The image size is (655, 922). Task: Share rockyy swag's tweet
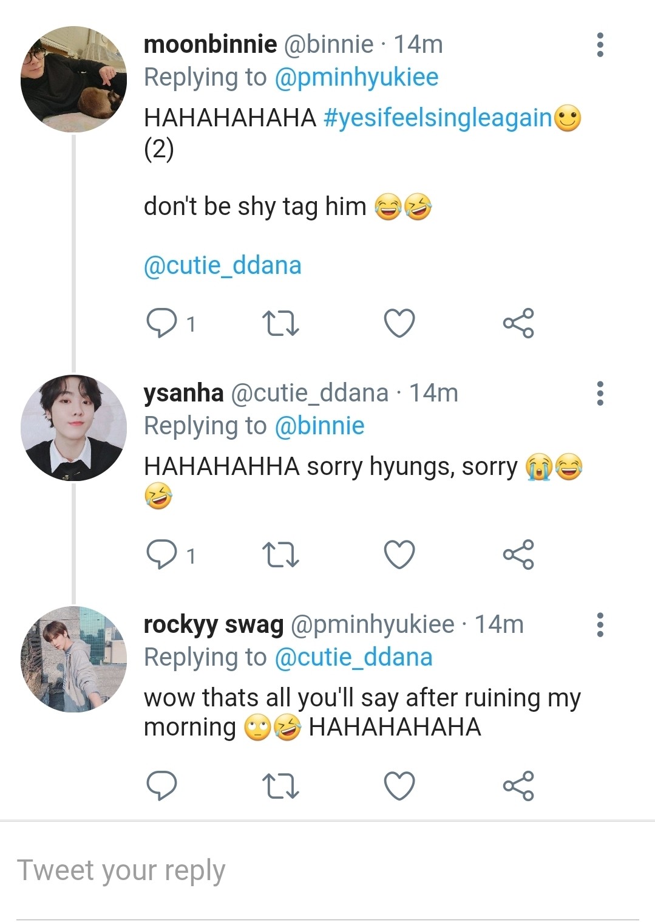click(x=518, y=786)
